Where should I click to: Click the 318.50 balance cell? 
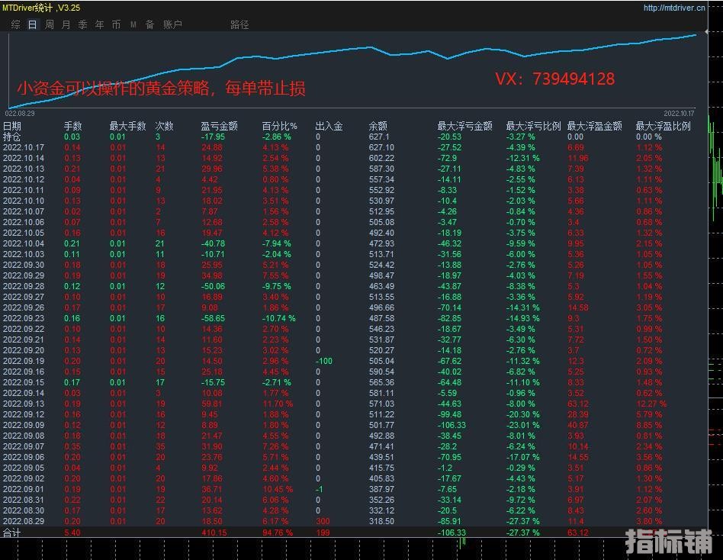(x=381, y=521)
